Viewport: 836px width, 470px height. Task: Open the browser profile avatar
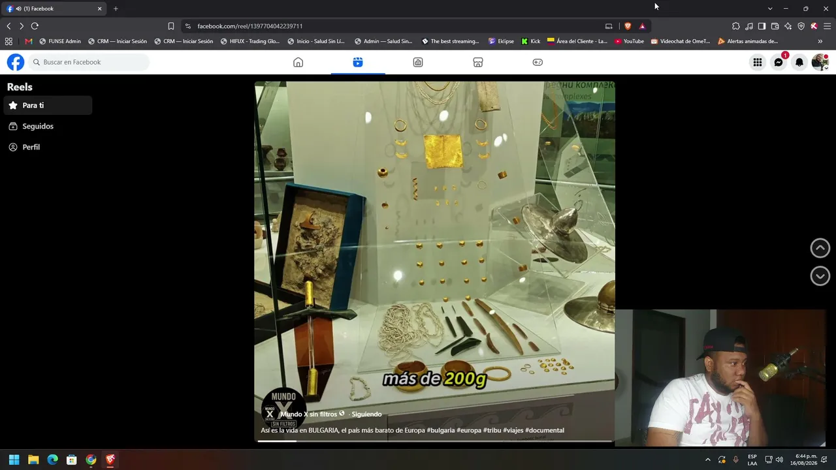(x=814, y=26)
